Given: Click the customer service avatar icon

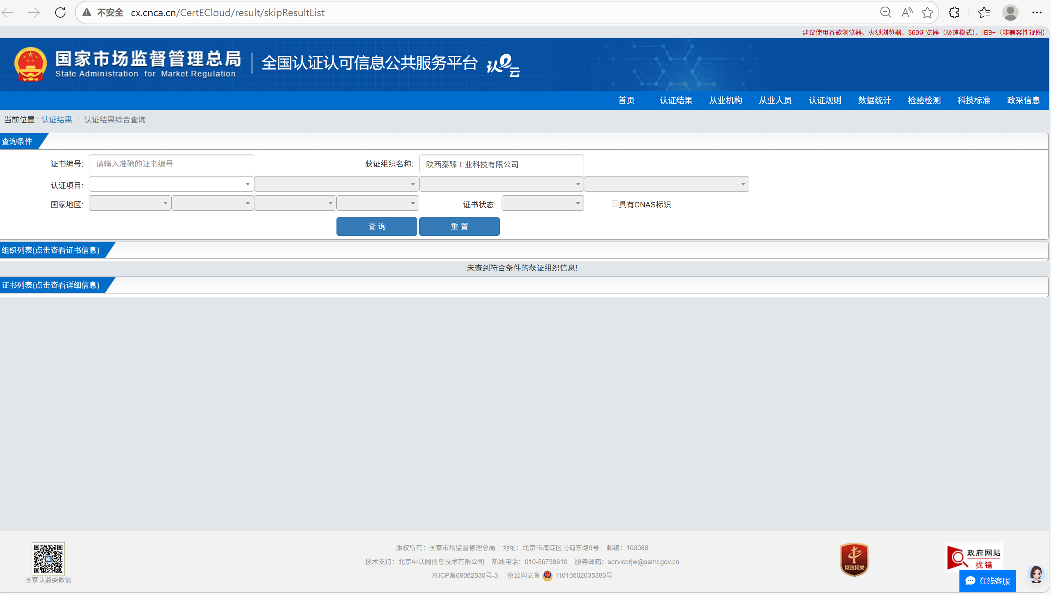Looking at the screenshot, I should [x=1036, y=574].
